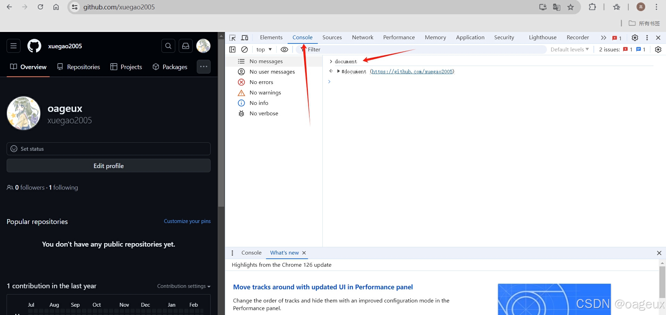Viewport: 666px width, 315px height.
Task: Open Chrome three-dot menu
Action: (656, 7)
